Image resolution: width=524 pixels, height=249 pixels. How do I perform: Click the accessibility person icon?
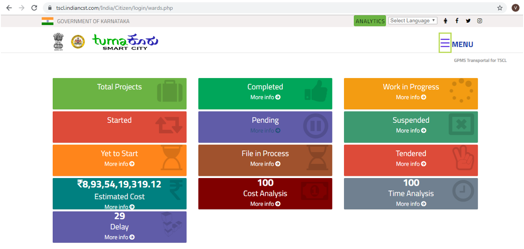click(445, 21)
